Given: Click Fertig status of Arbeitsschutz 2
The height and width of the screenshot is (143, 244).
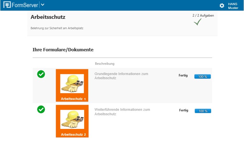Looking at the screenshot, I should tap(183, 110).
